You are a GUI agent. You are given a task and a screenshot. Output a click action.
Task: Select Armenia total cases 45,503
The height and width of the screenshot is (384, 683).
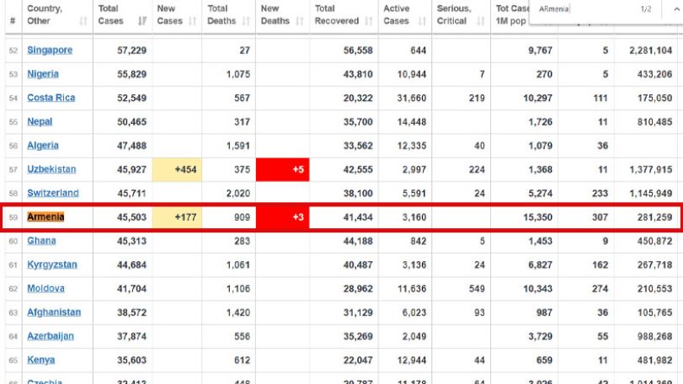click(x=131, y=216)
